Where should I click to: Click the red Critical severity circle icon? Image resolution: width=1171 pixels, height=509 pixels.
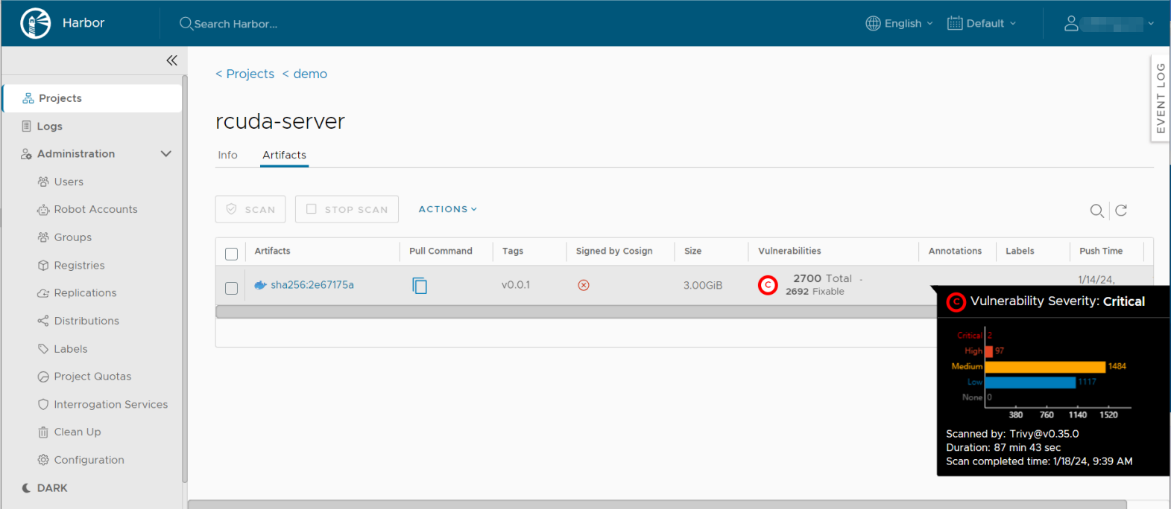pos(768,285)
